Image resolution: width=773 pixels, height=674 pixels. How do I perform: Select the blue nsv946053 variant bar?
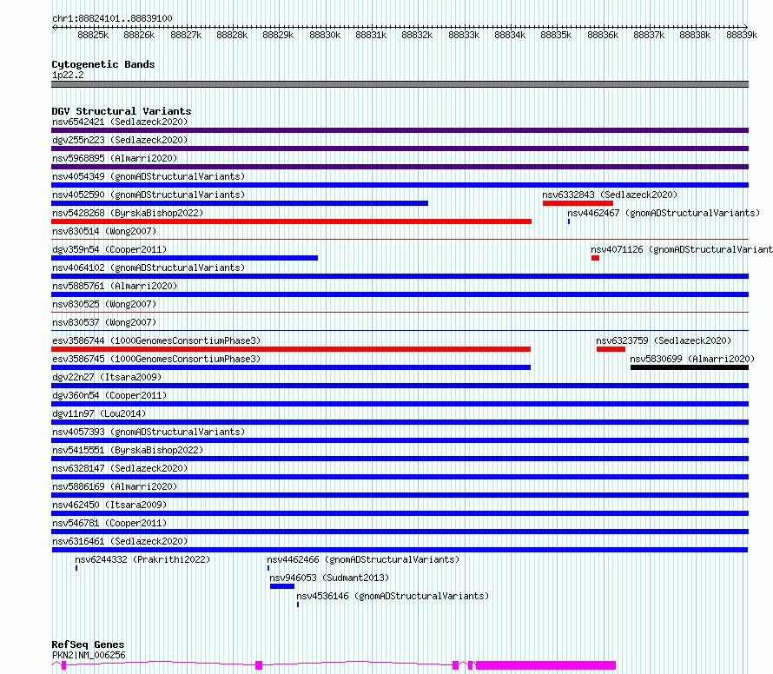click(282, 586)
